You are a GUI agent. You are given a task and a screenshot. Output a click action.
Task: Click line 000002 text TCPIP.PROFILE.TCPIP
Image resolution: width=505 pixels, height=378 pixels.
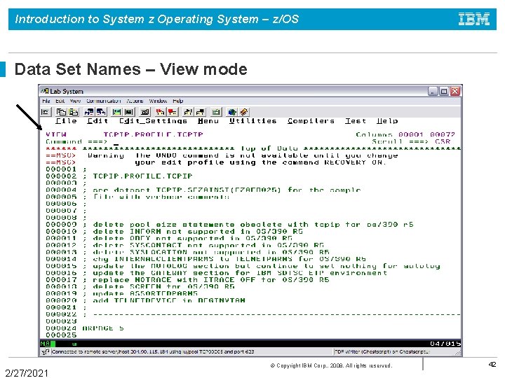click(x=142, y=176)
